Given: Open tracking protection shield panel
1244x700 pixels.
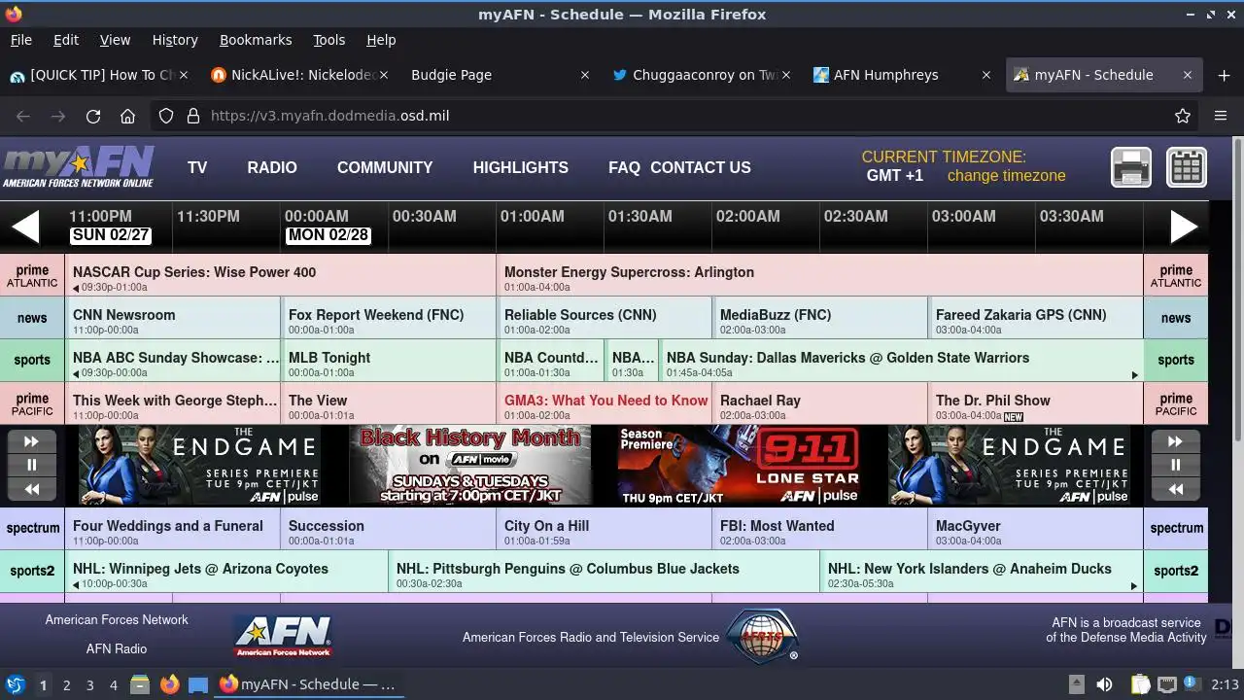Looking at the screenshot, I should [x=166, y=116].
